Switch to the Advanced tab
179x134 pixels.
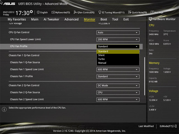(72, 19)
